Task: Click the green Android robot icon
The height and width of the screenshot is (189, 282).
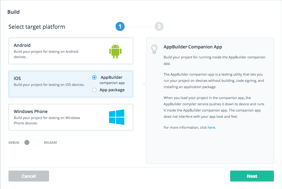Action: point(115,51)
